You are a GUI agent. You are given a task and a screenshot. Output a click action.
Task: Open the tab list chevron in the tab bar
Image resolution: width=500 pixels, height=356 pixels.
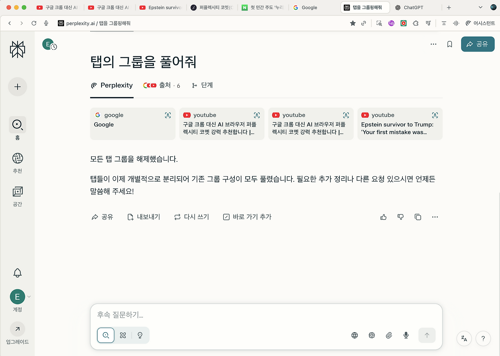pos(480,7)
